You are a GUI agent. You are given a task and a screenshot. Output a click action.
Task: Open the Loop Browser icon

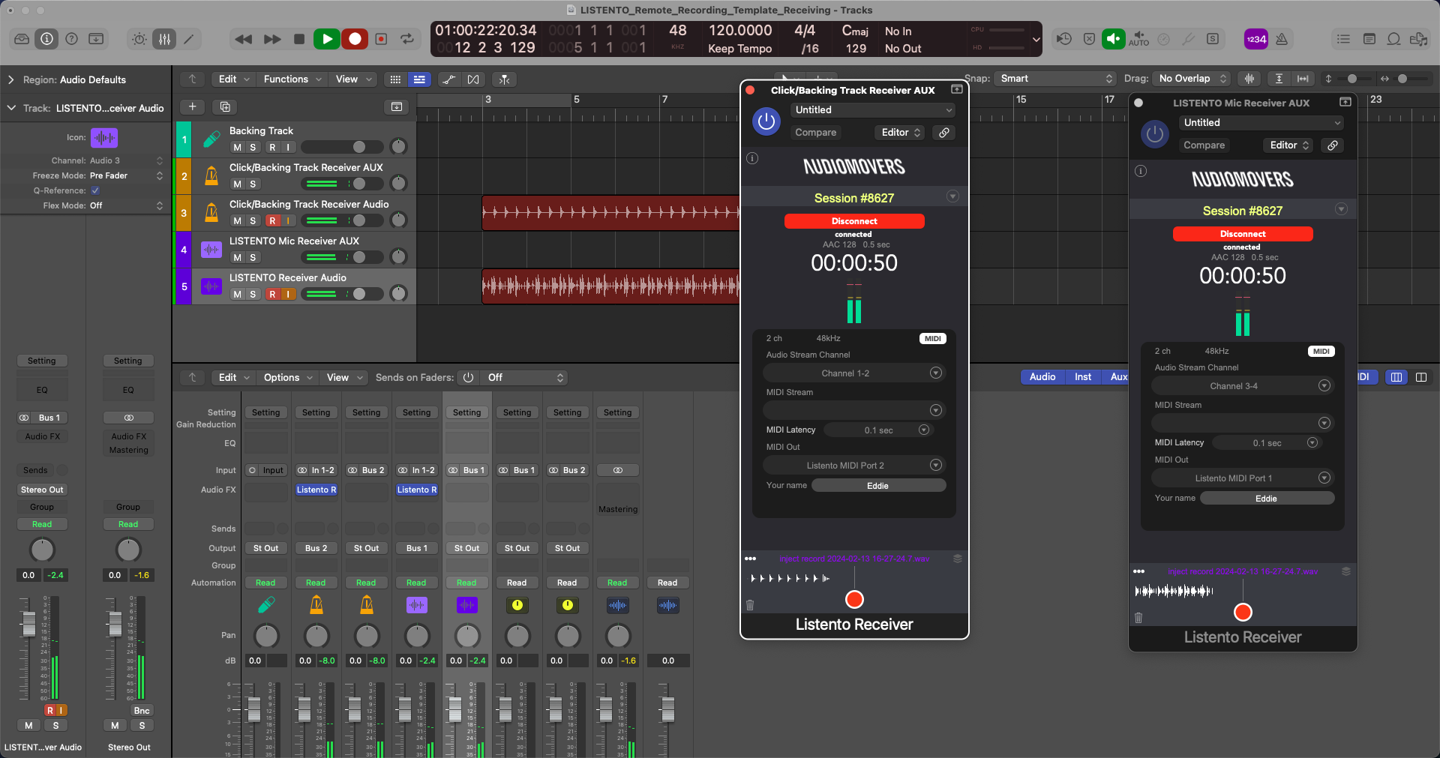1393,39
